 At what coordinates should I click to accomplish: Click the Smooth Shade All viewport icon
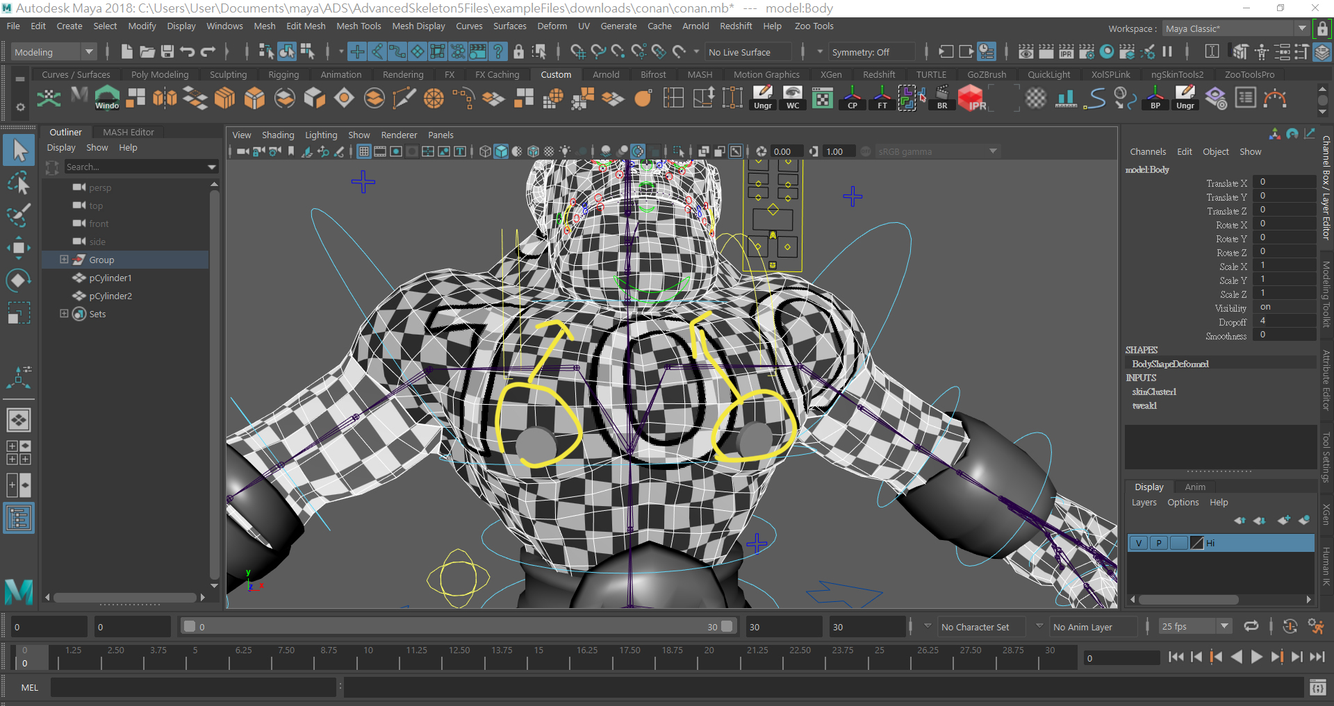point(502,151)
